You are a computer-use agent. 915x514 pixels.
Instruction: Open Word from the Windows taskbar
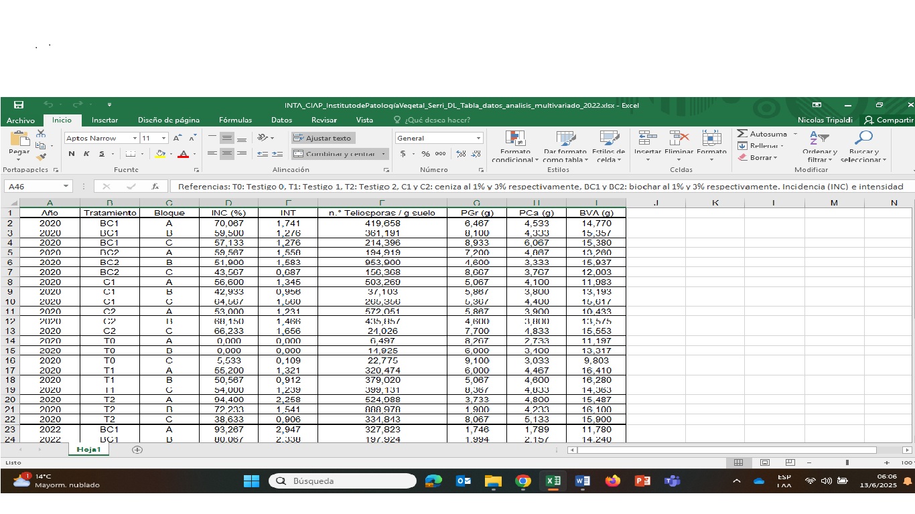583,481
